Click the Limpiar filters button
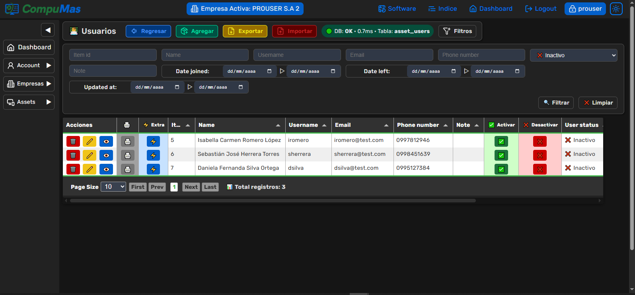Image resolution: width=635 pixels, height=295 pixels. pos(598,103)
